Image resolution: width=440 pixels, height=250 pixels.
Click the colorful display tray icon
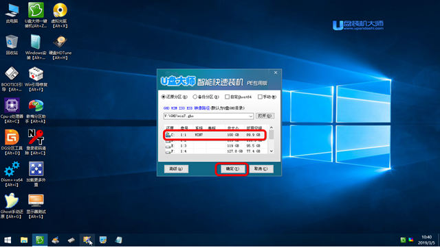[411, 240]
